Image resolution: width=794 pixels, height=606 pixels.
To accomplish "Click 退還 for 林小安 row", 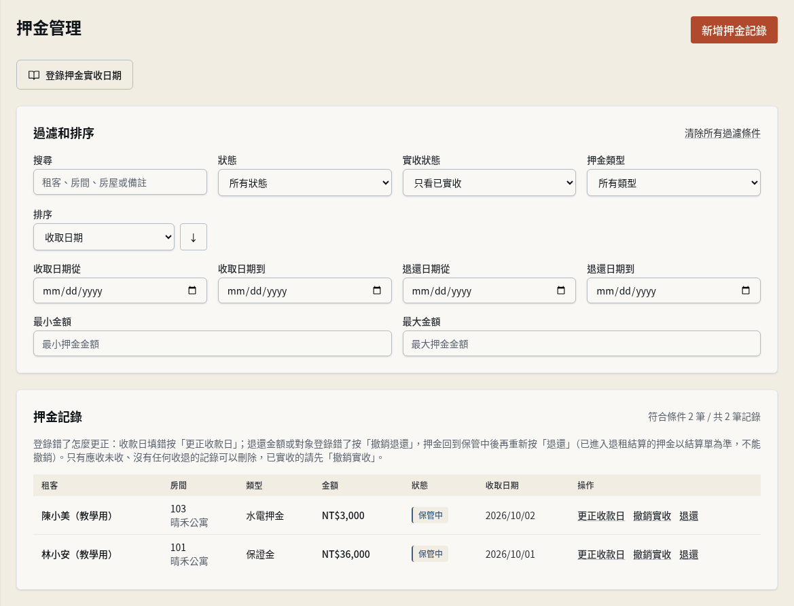I will 689,554.
